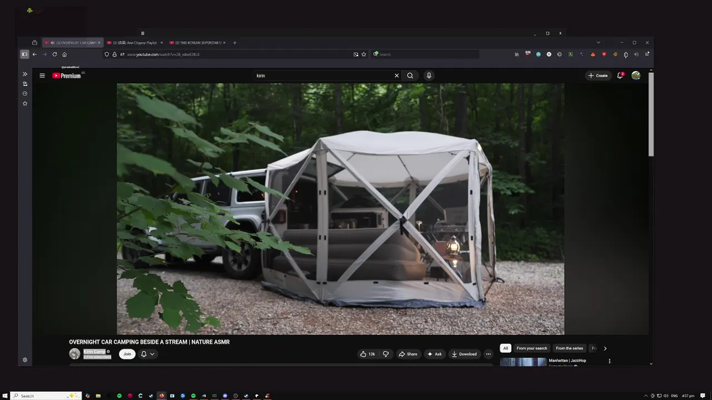Open options menu for Manhattan JazzHop video

tap(610, 361)
